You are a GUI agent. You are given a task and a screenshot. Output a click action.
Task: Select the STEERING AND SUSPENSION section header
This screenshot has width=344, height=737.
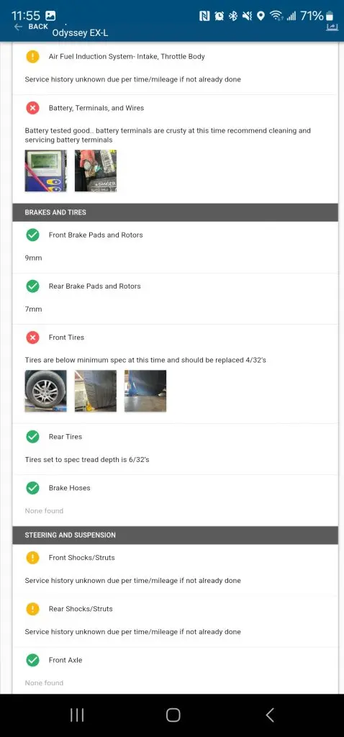[176, 535]
